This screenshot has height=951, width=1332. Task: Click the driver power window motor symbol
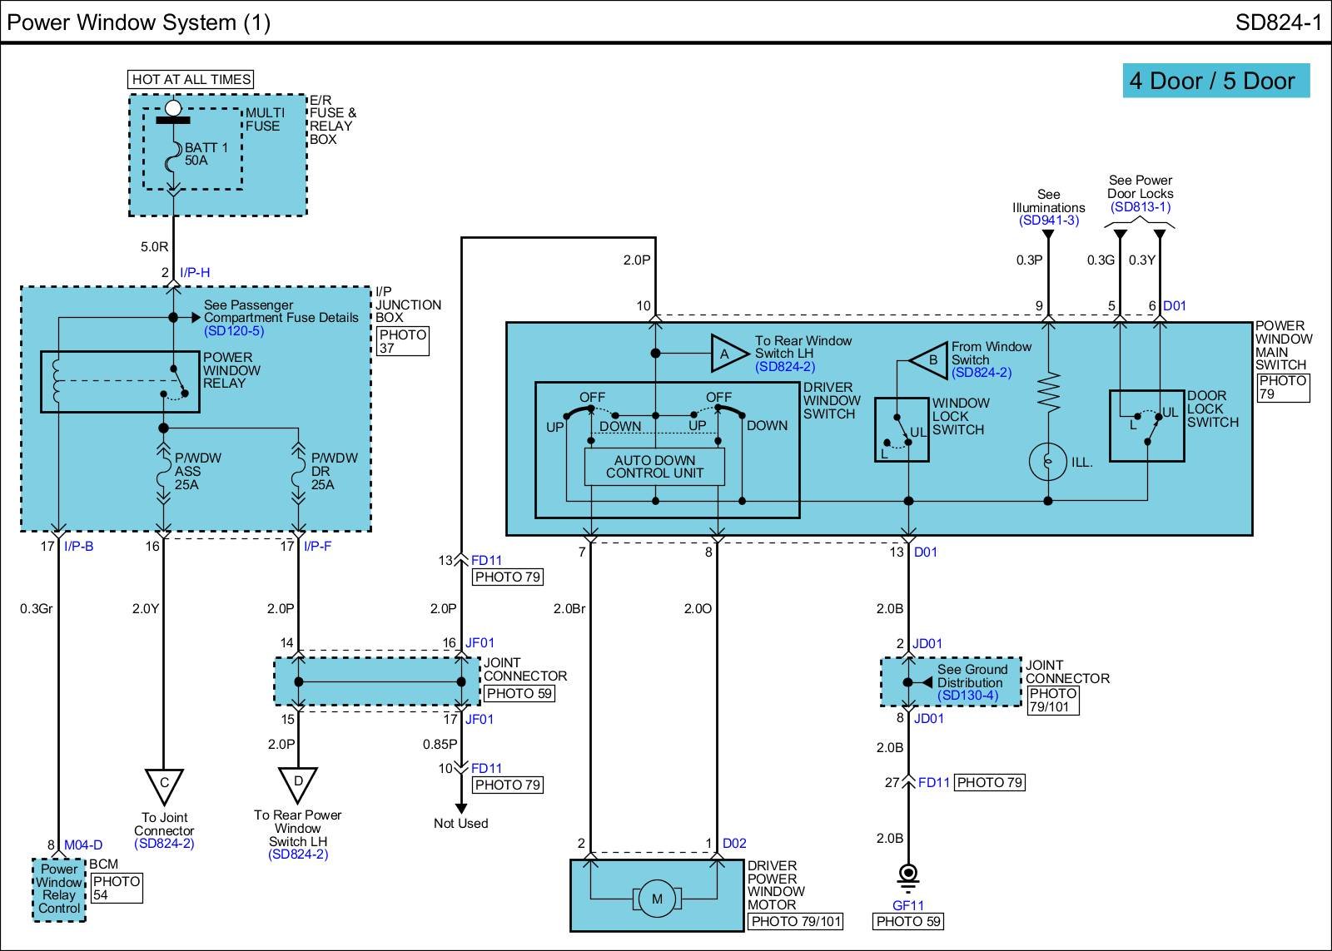[x=657, y=899]
